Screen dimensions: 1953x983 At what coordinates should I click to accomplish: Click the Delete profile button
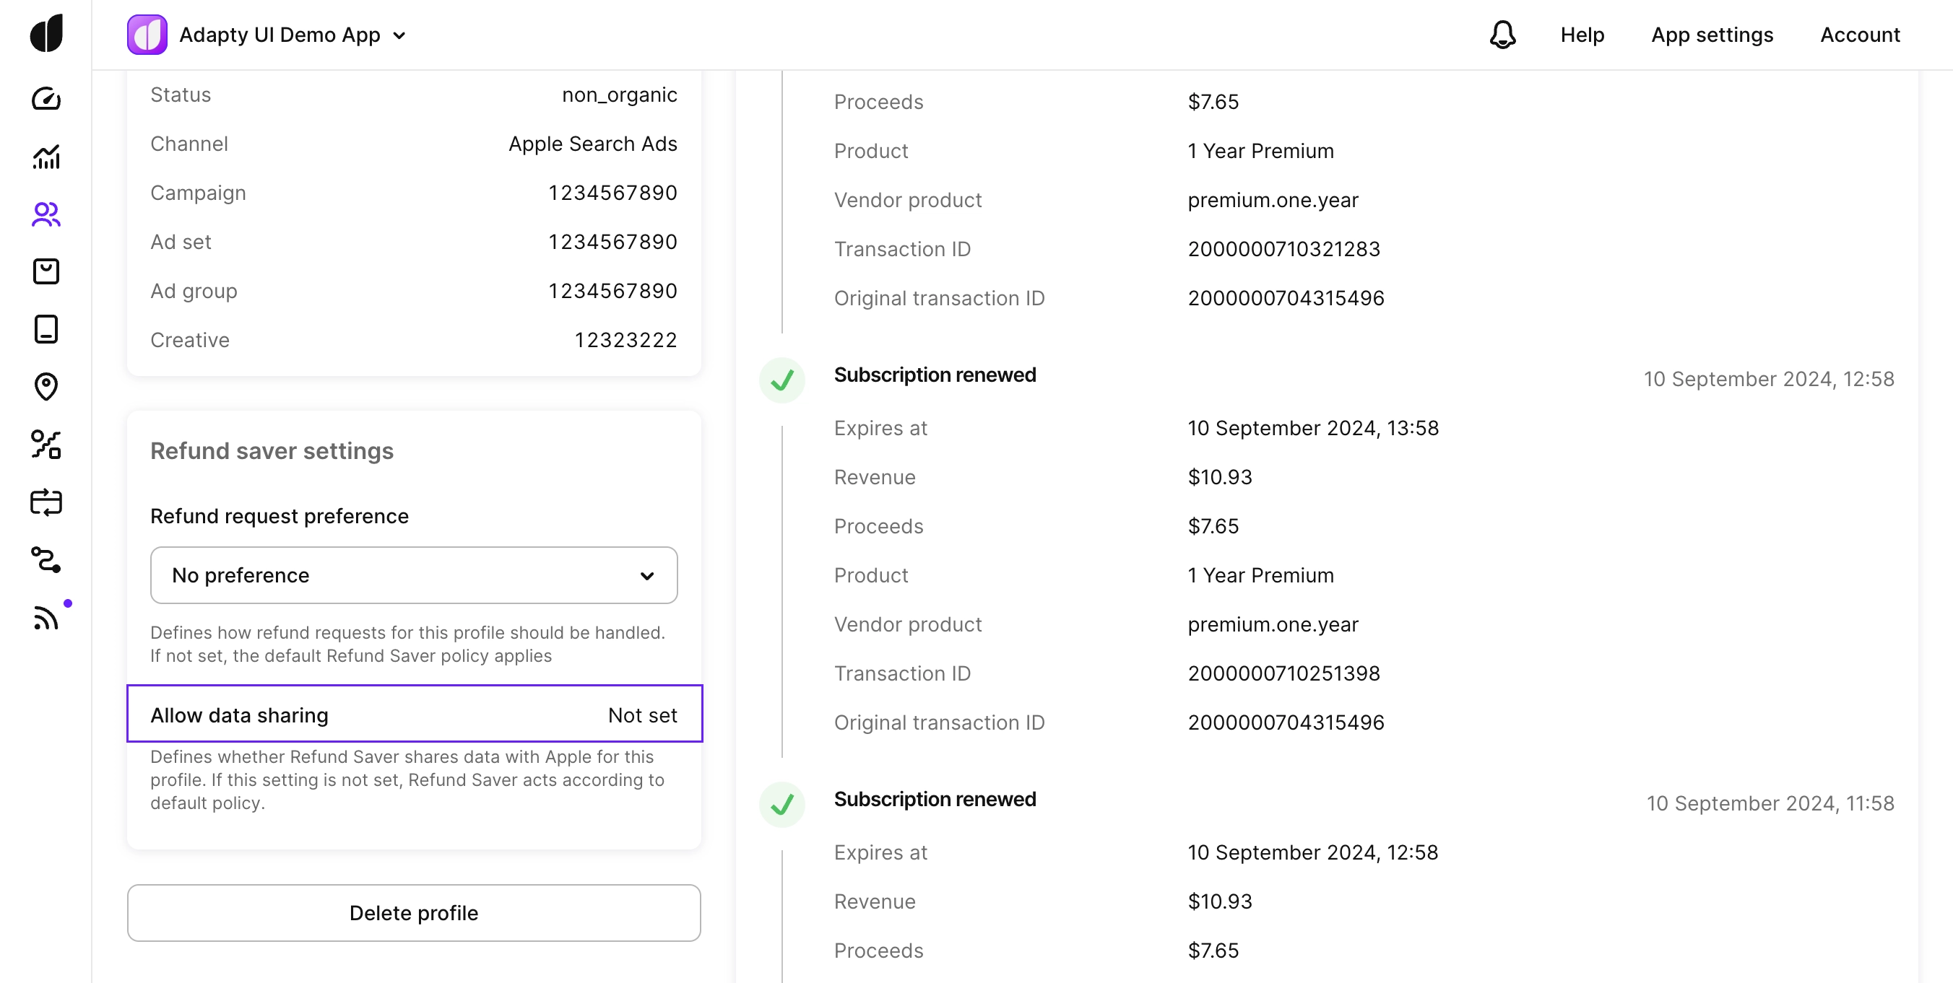point(414,912)
